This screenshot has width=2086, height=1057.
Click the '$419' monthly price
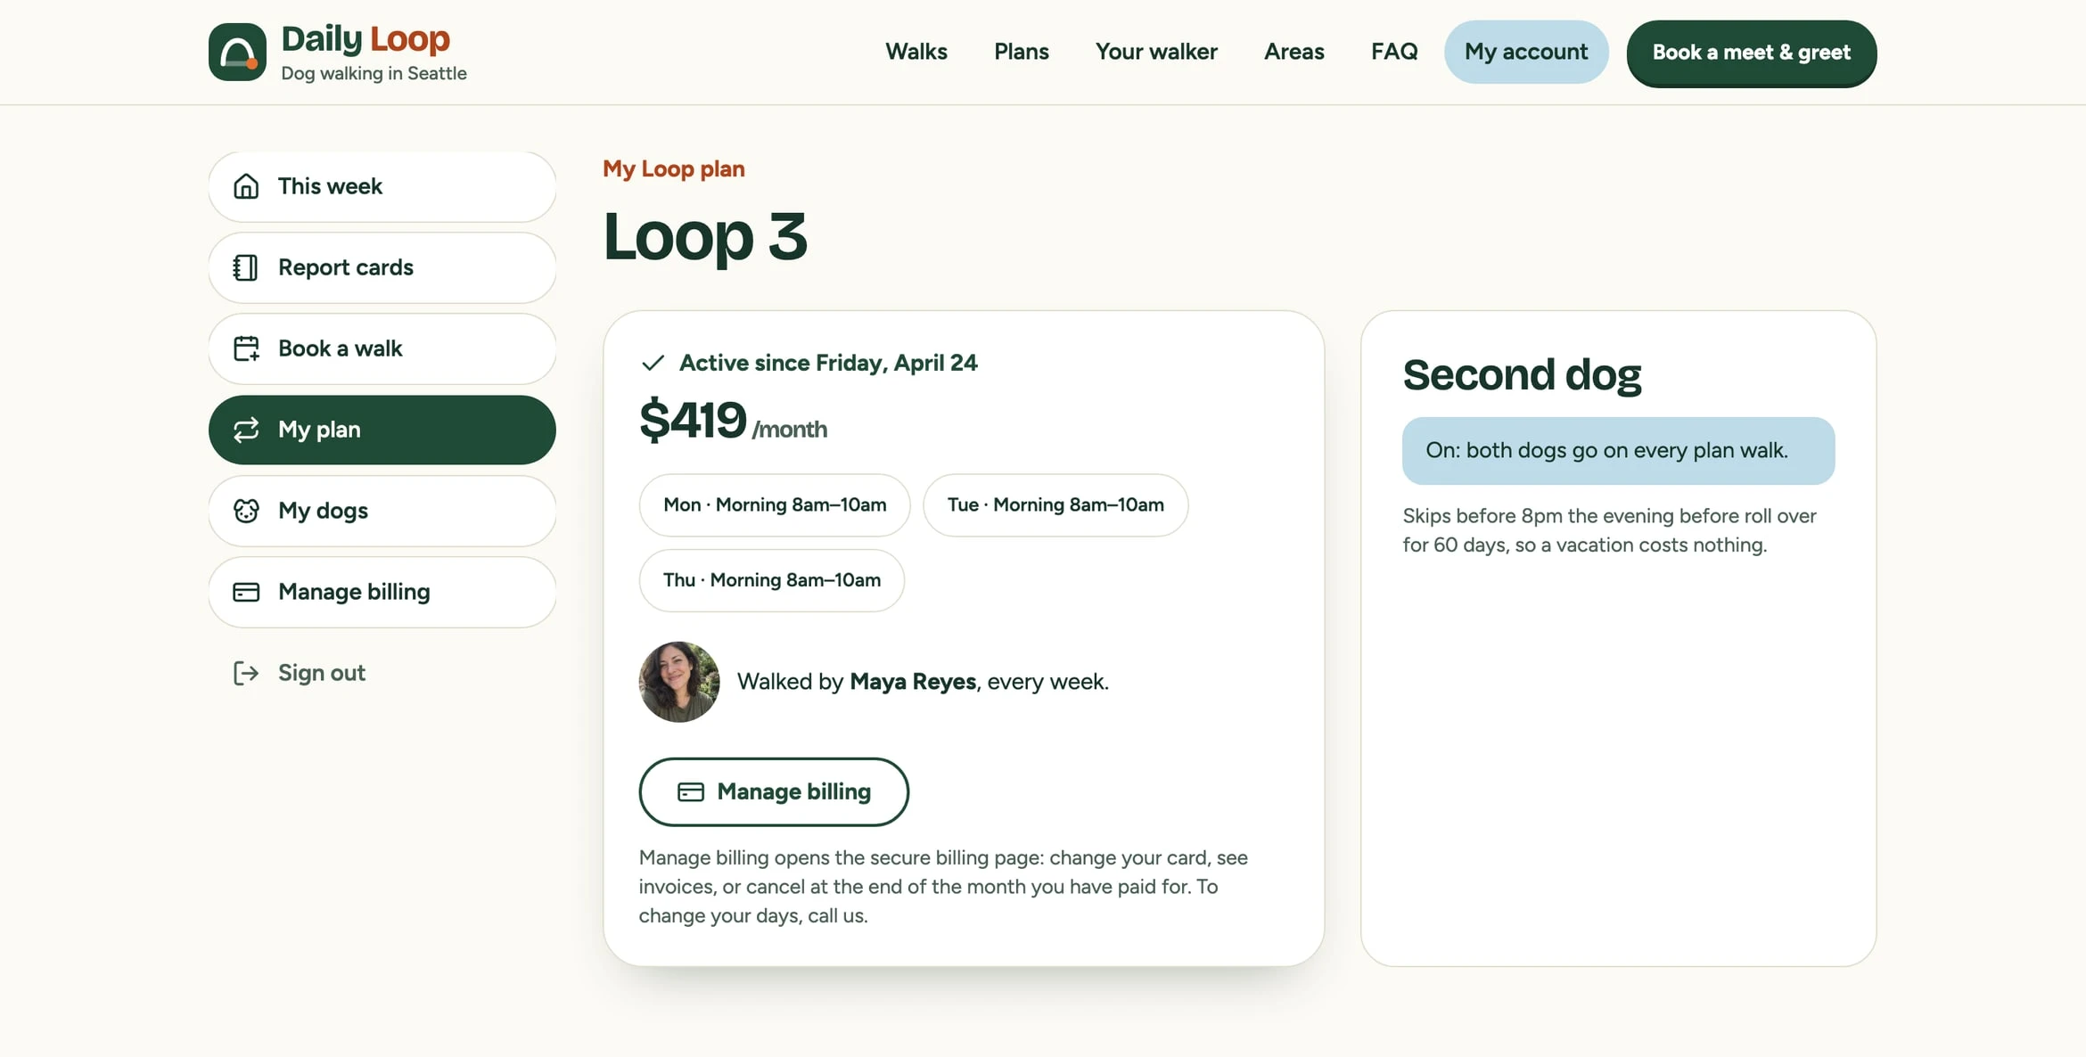coord(693,420)
